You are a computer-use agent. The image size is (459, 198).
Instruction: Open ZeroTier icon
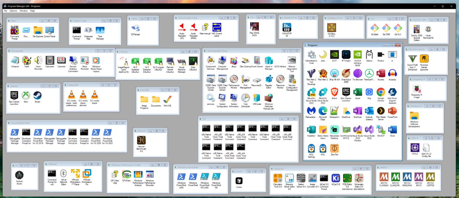pos(335,148)
